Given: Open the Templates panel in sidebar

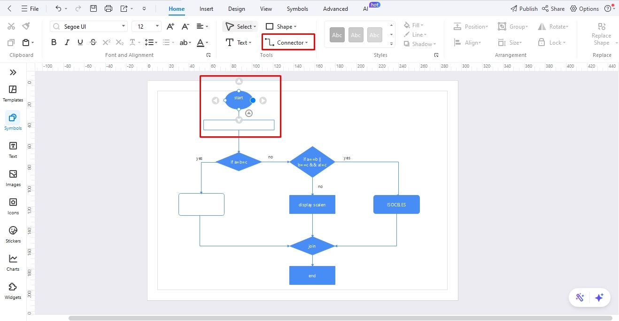Looking at the screenshot, I should point(13,94).
